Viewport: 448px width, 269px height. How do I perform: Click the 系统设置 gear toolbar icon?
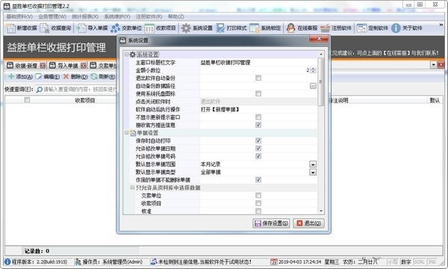[x=186, y=28]
